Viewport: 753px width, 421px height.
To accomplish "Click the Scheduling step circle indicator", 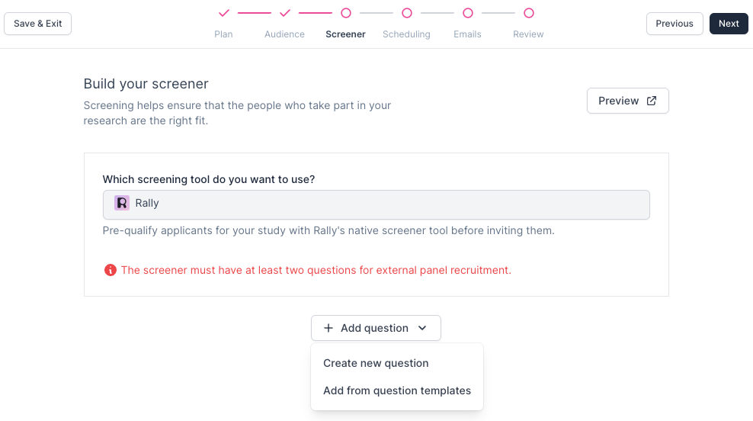I will pos(407,13).
